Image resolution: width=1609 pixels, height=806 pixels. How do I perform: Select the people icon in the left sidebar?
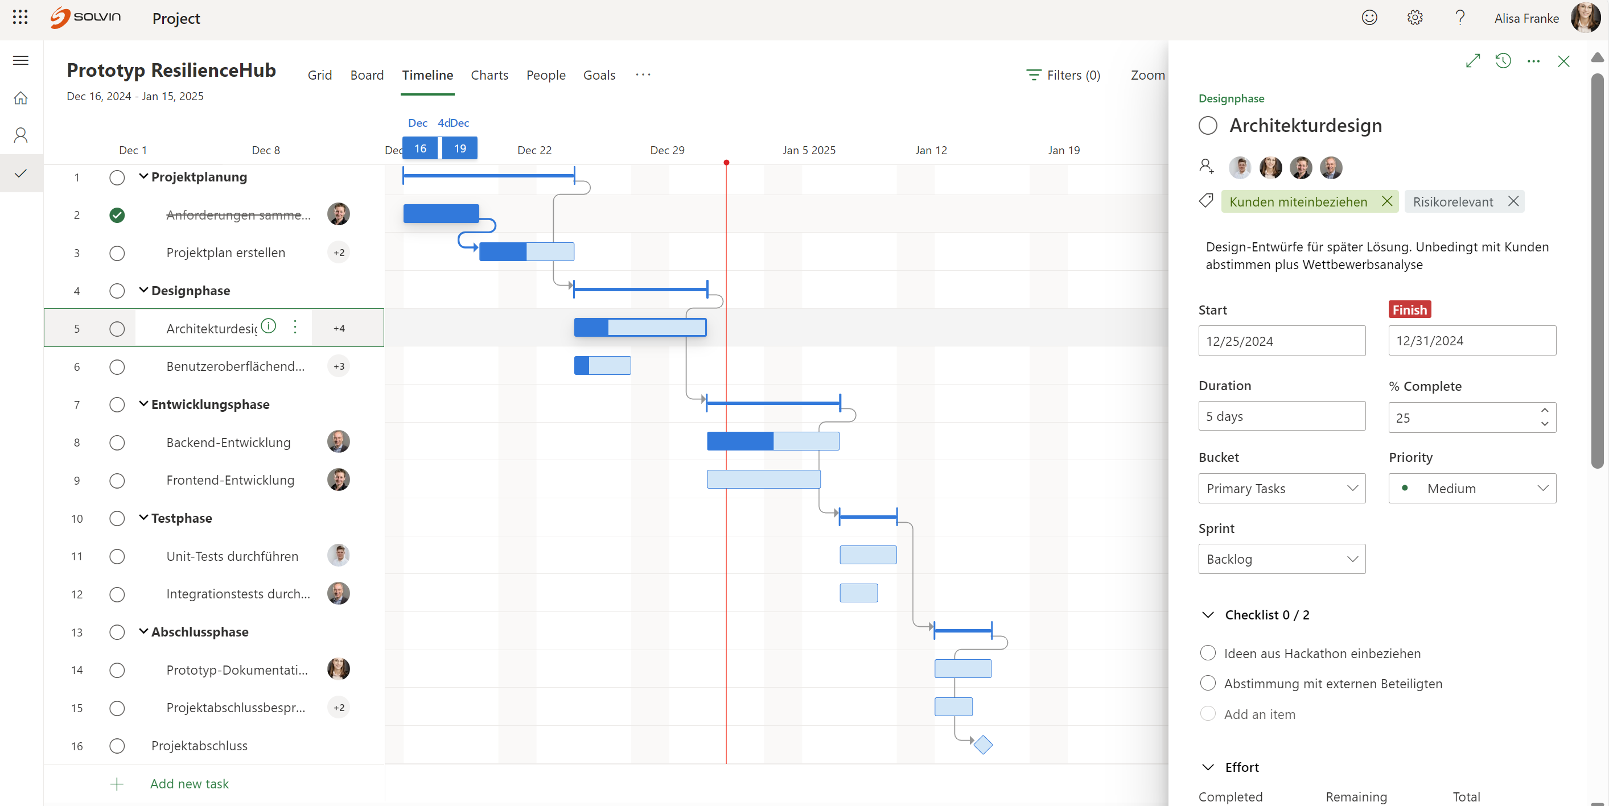click(x=20, y=134)
